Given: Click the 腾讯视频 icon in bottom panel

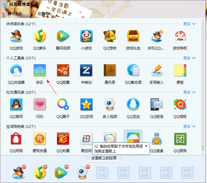Looking at the screenshot, I should pos(61,173).
